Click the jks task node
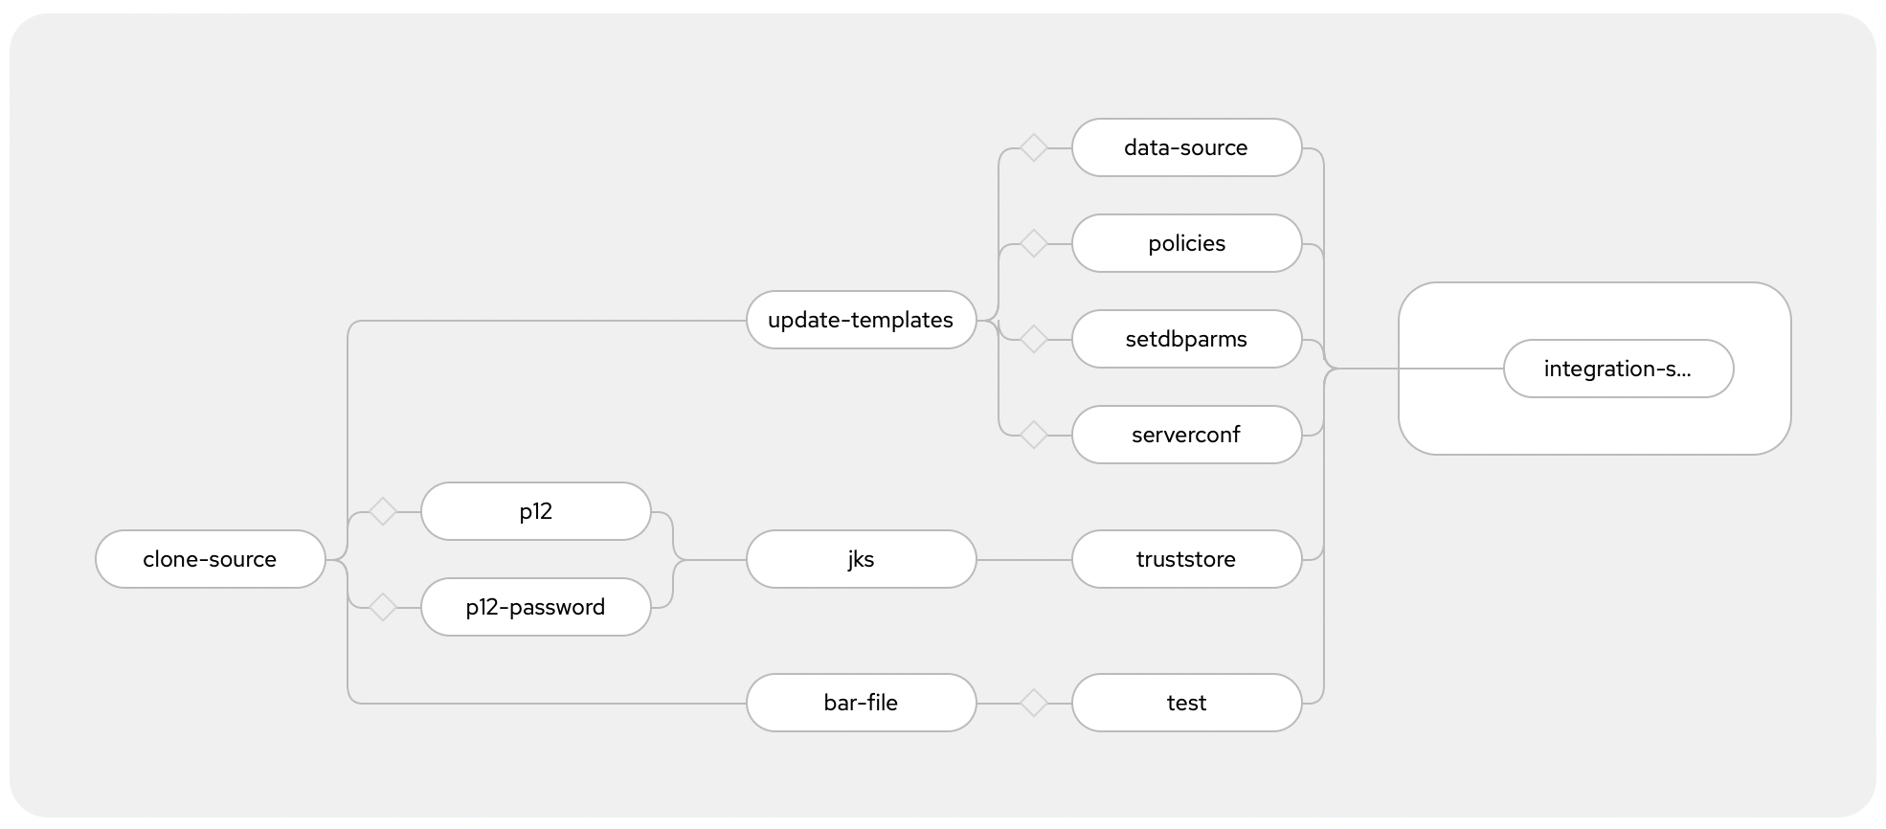 [x=862, y=559]
